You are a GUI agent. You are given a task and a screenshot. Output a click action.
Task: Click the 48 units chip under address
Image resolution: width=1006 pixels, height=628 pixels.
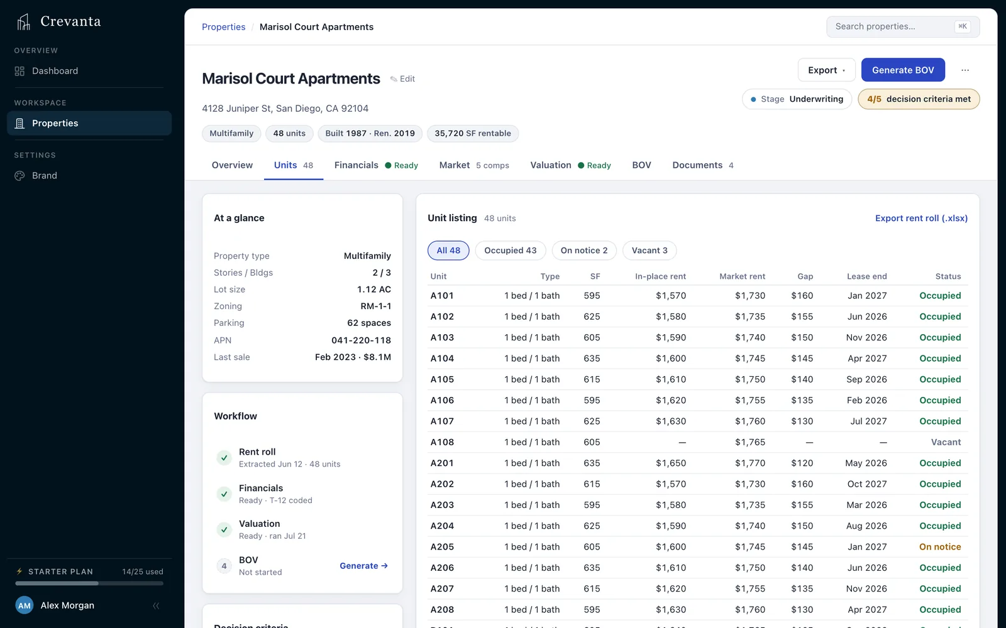click(289, 133)
